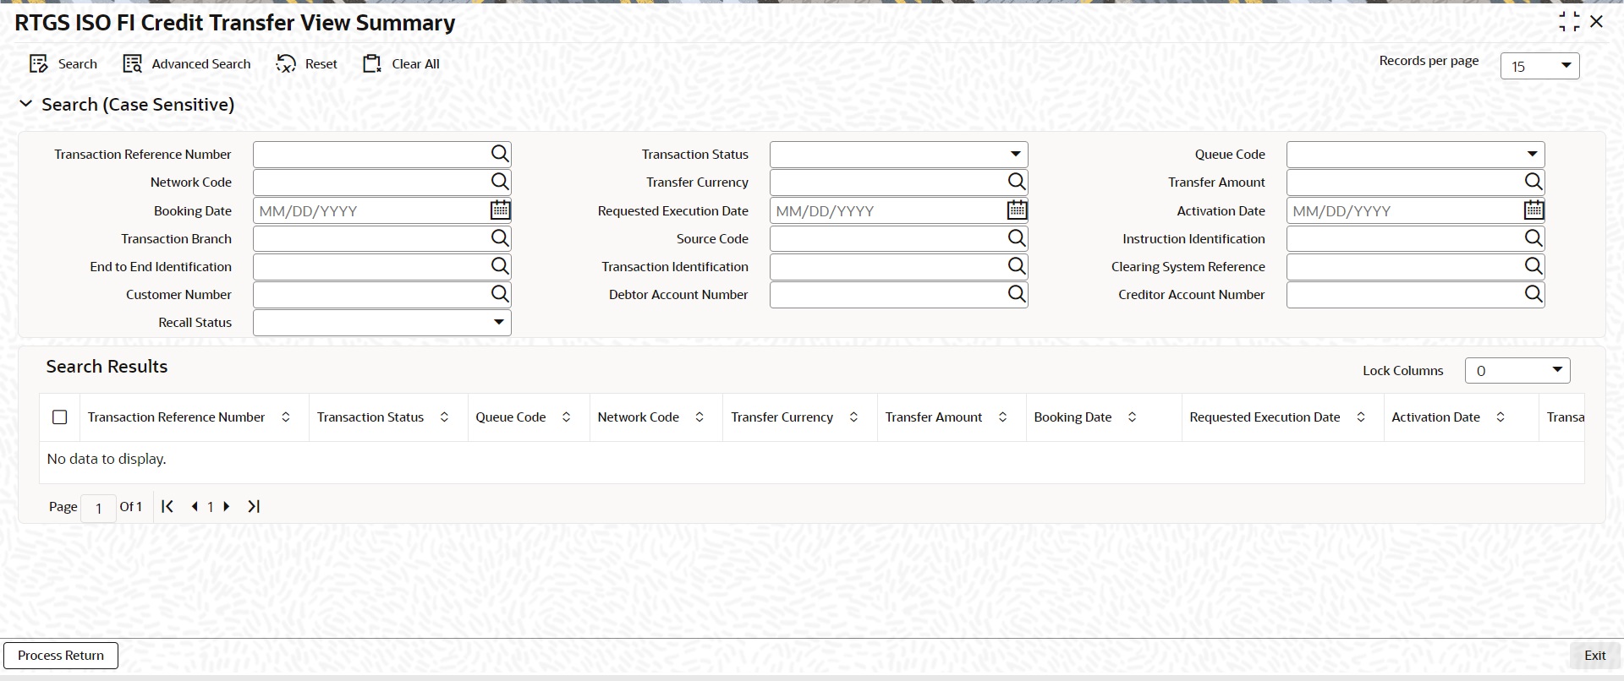Open Transfer Amount lookup icon
The height and width of the screenshot is (681, 1624).
pos(1533,182)
